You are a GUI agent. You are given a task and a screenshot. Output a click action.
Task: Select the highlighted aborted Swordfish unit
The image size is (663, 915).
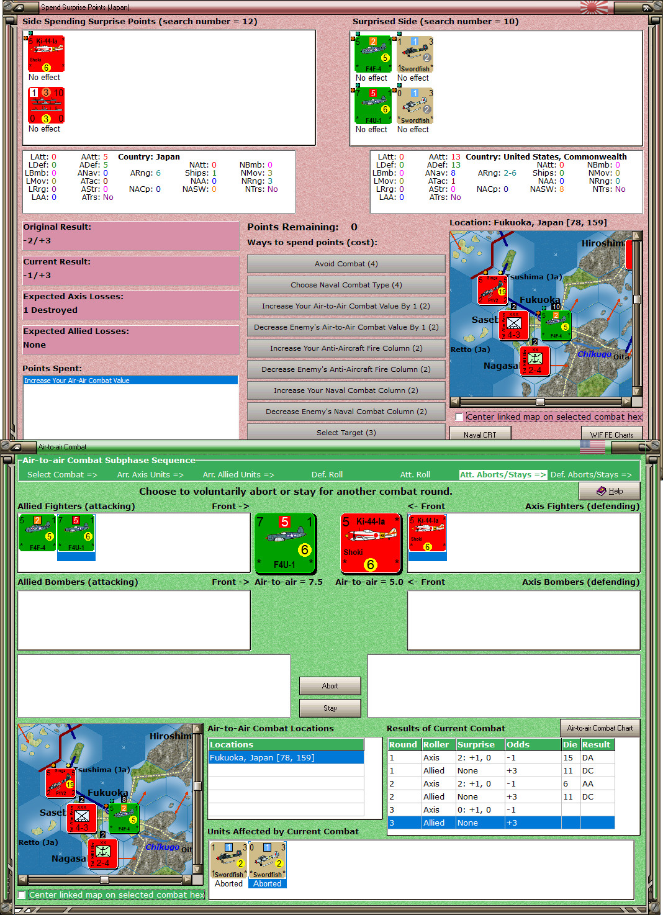[x=267, y=860]
